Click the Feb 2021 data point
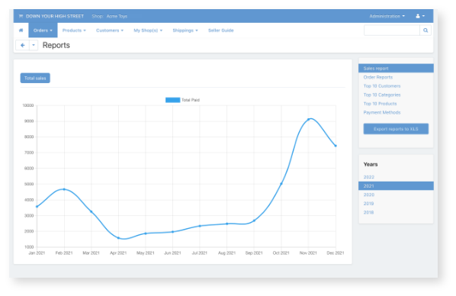Image resolution: width=456 pixels, height=296 pixels. tap(64, 189)
